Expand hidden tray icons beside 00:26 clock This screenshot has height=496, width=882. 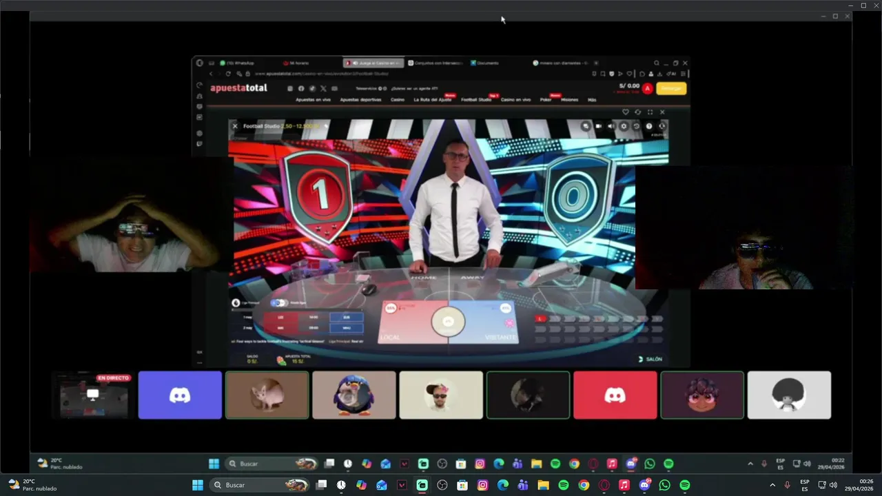tap(772, 485)
